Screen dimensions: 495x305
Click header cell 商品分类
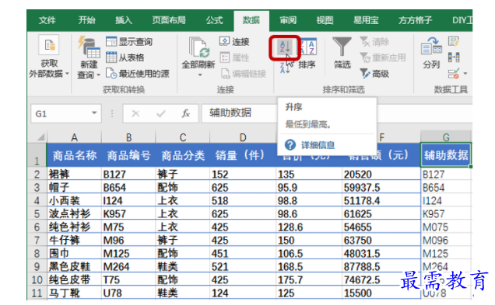coord(183,155)
